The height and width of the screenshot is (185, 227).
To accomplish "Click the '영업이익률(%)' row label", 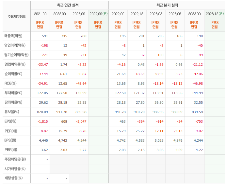I will [x=15, y=64].
